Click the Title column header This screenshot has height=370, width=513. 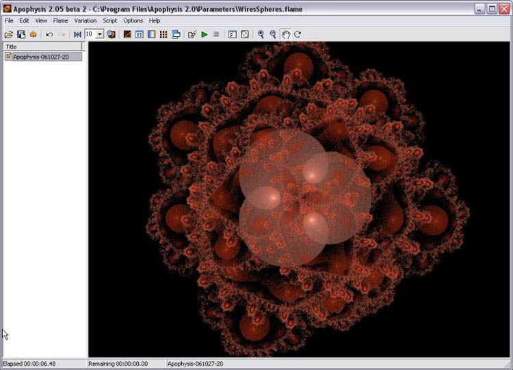click(x=42, y=47)
